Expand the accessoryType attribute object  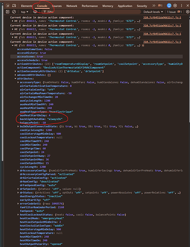click(18, 82)
